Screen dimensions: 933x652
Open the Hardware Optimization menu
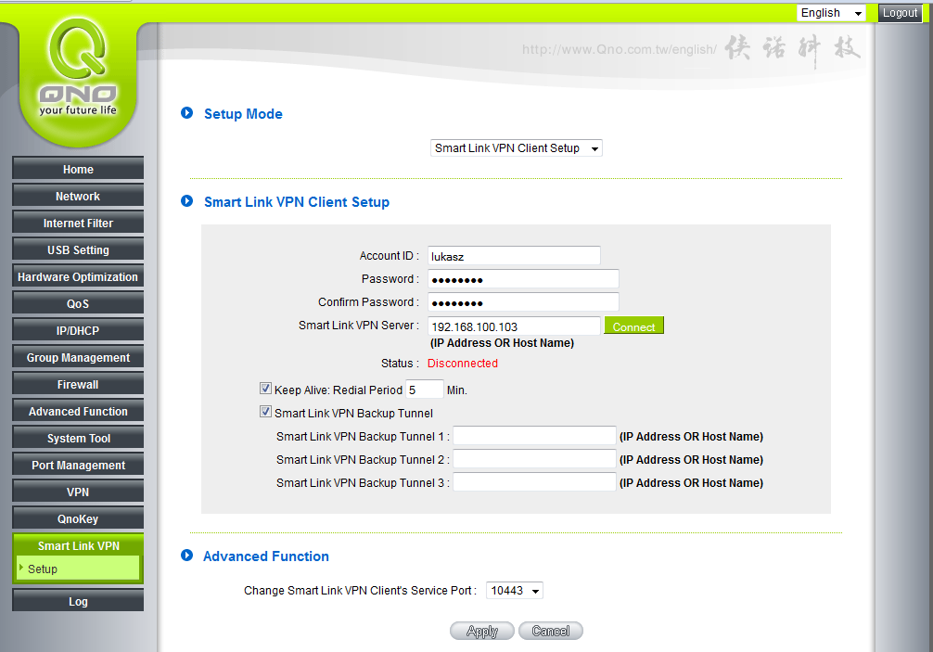click(78, 276)
